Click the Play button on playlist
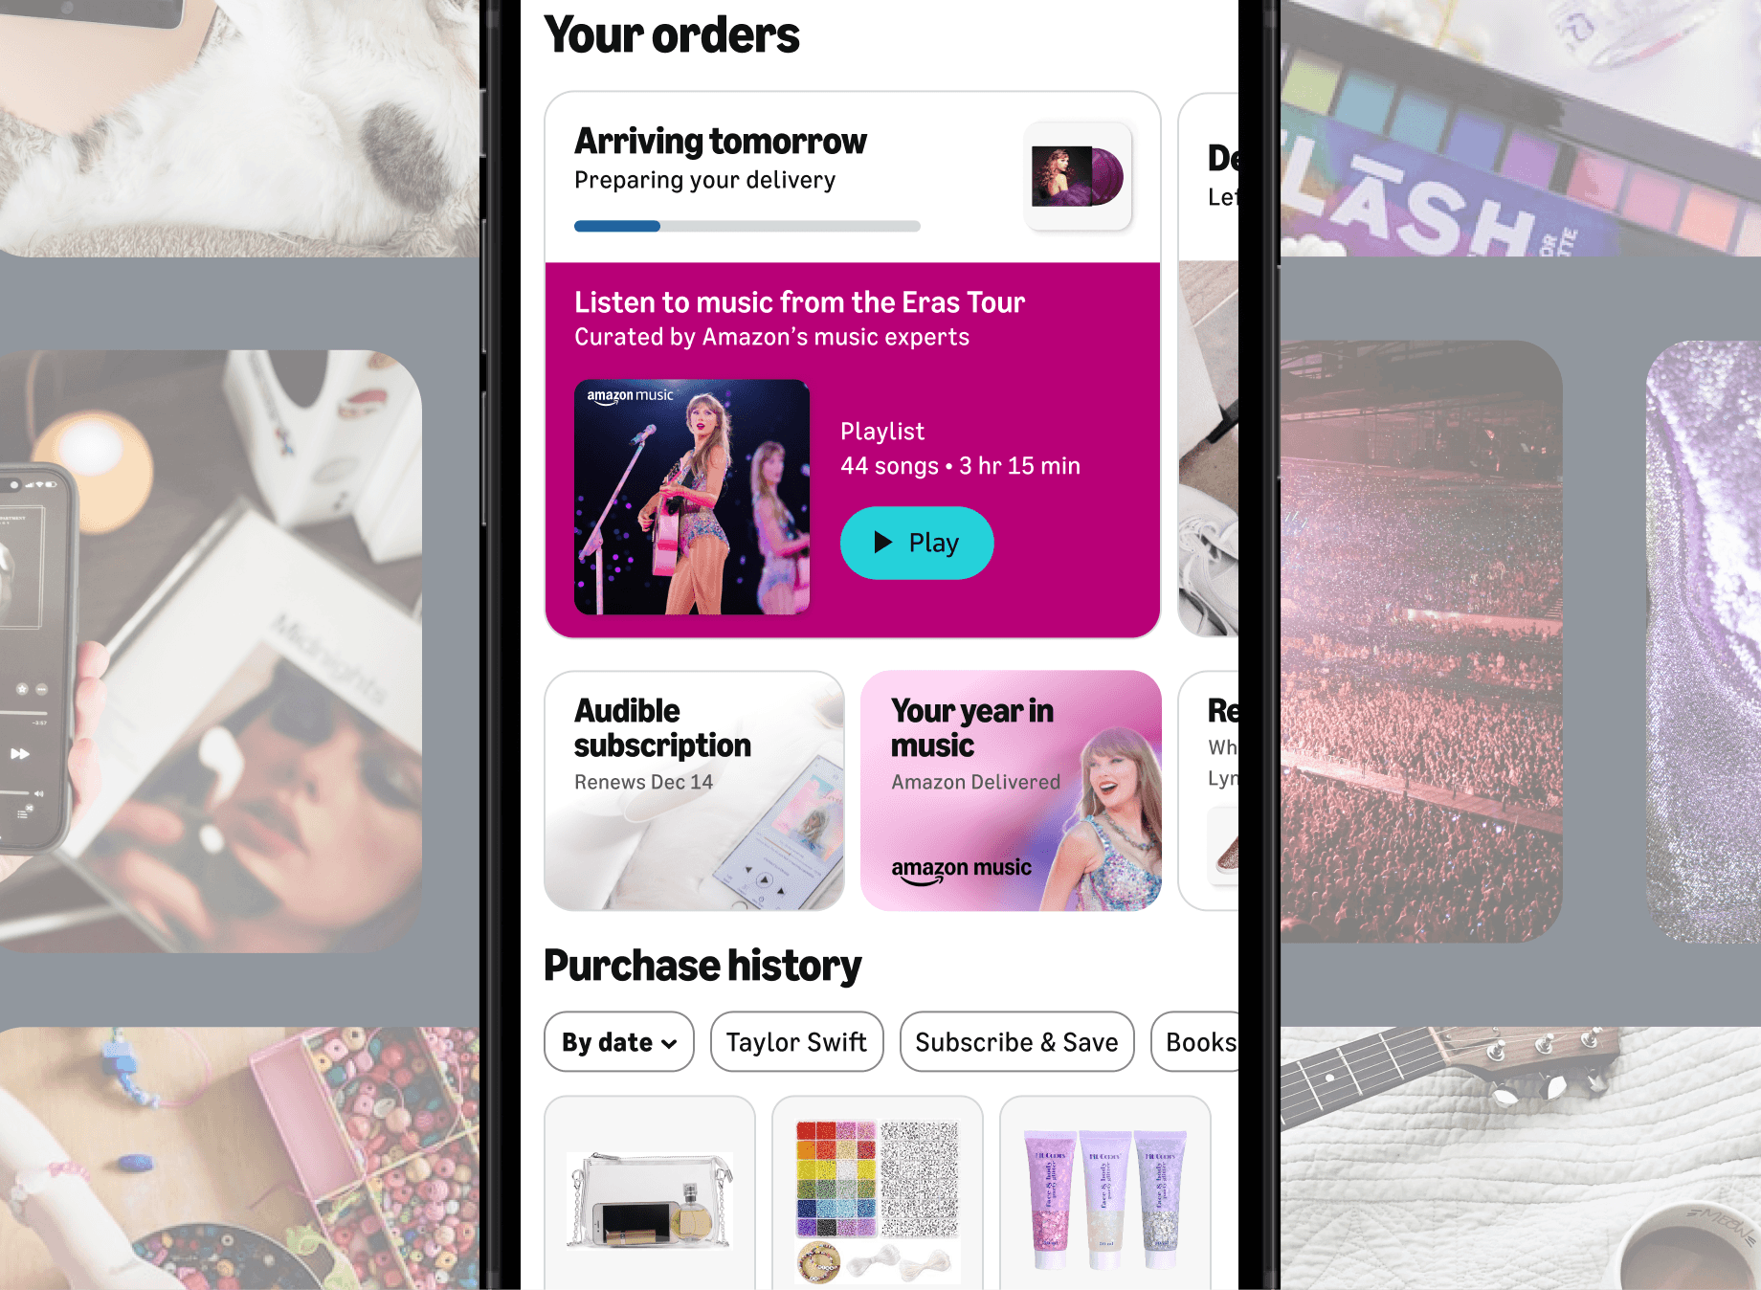Image resolution: width=1761 pixels, height=1290 pixels. pos(917,543)
